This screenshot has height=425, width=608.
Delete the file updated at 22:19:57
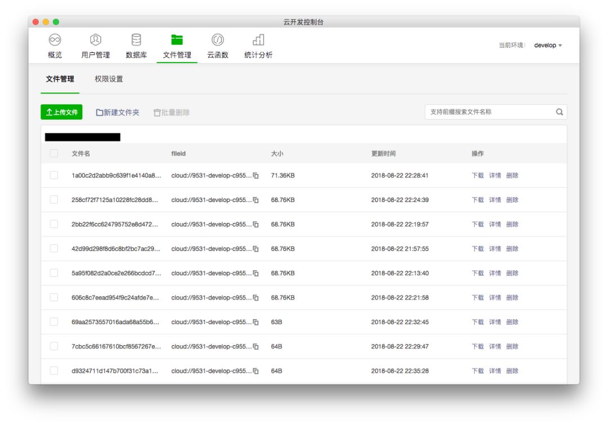[x=512, y=225]
